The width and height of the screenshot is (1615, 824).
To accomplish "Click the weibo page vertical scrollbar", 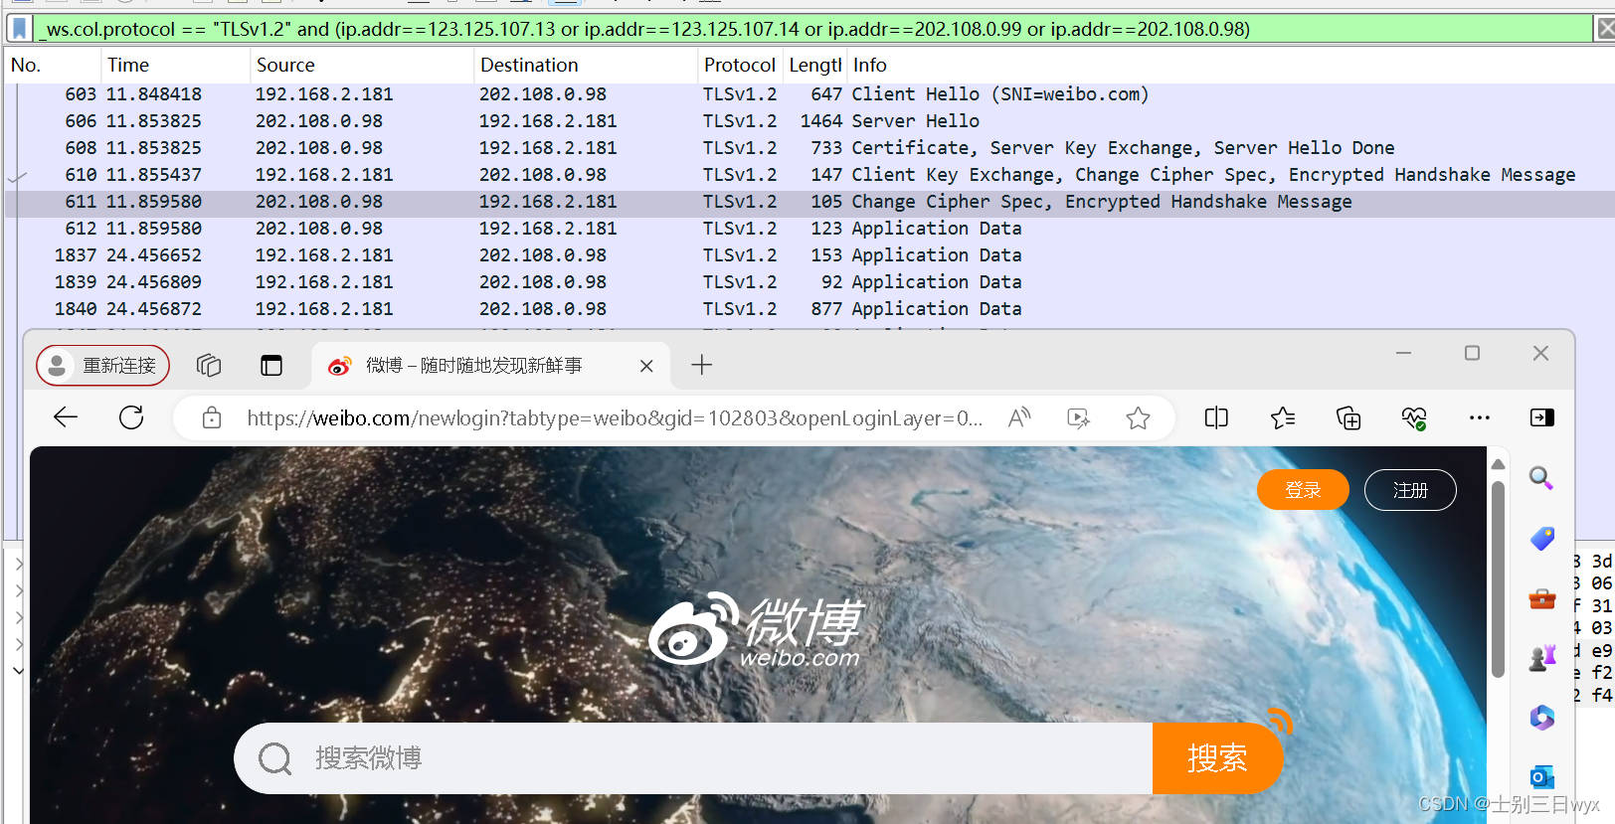I will click(1498, 580).
